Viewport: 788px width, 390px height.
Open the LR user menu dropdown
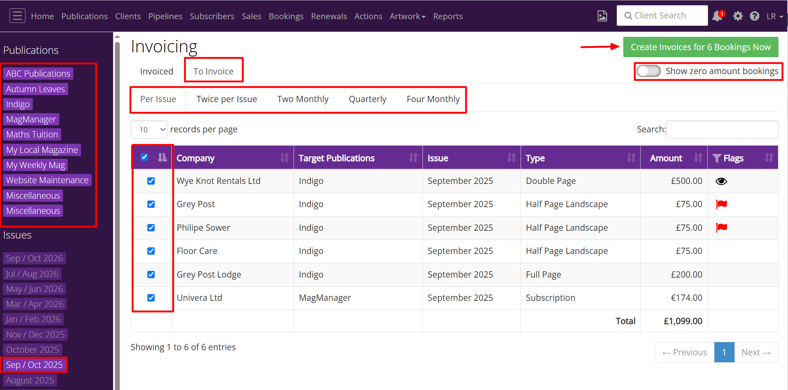775,16
